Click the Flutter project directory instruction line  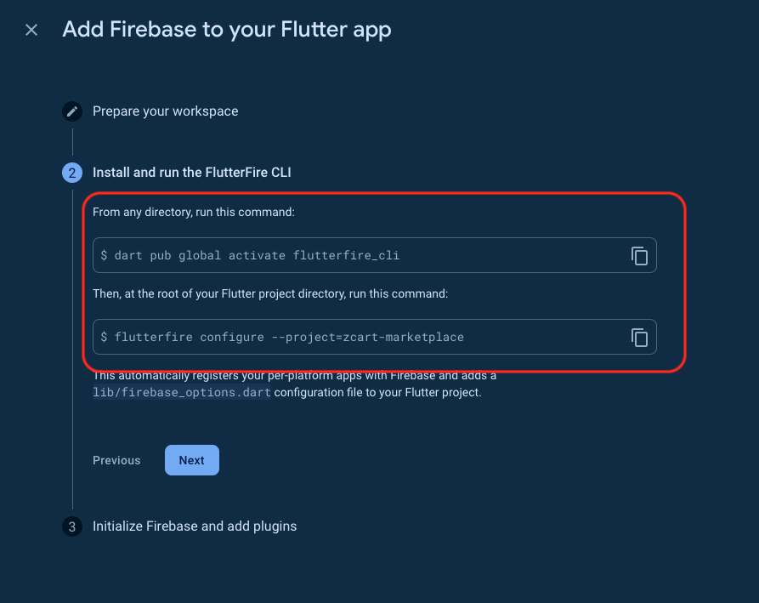tap(270, 293)
